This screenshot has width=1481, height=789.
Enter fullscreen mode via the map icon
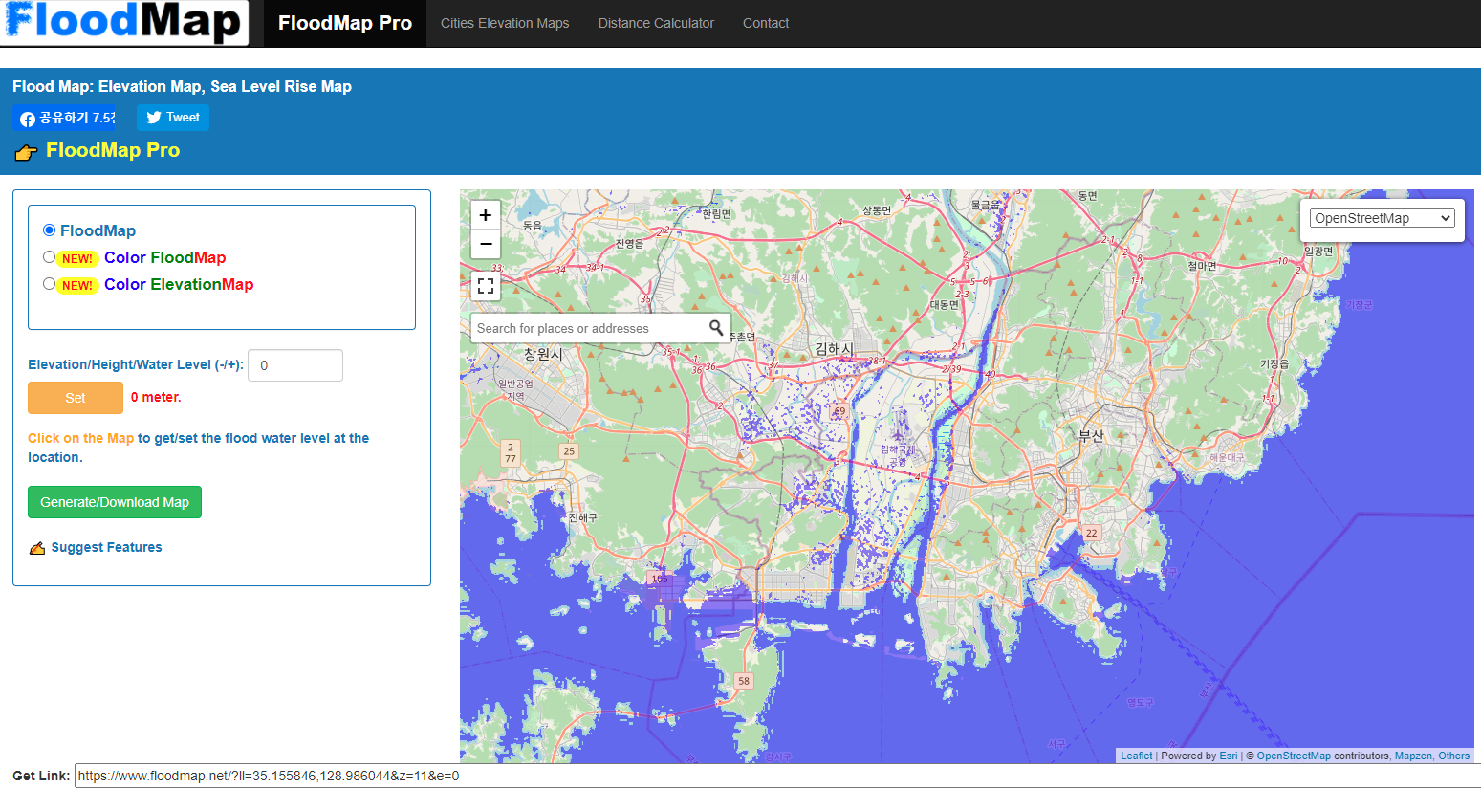(485, 286)
